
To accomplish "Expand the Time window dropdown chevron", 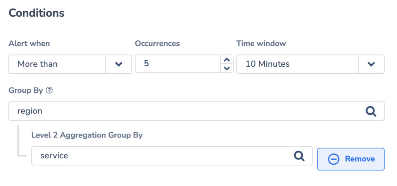I will click(371, 64).
